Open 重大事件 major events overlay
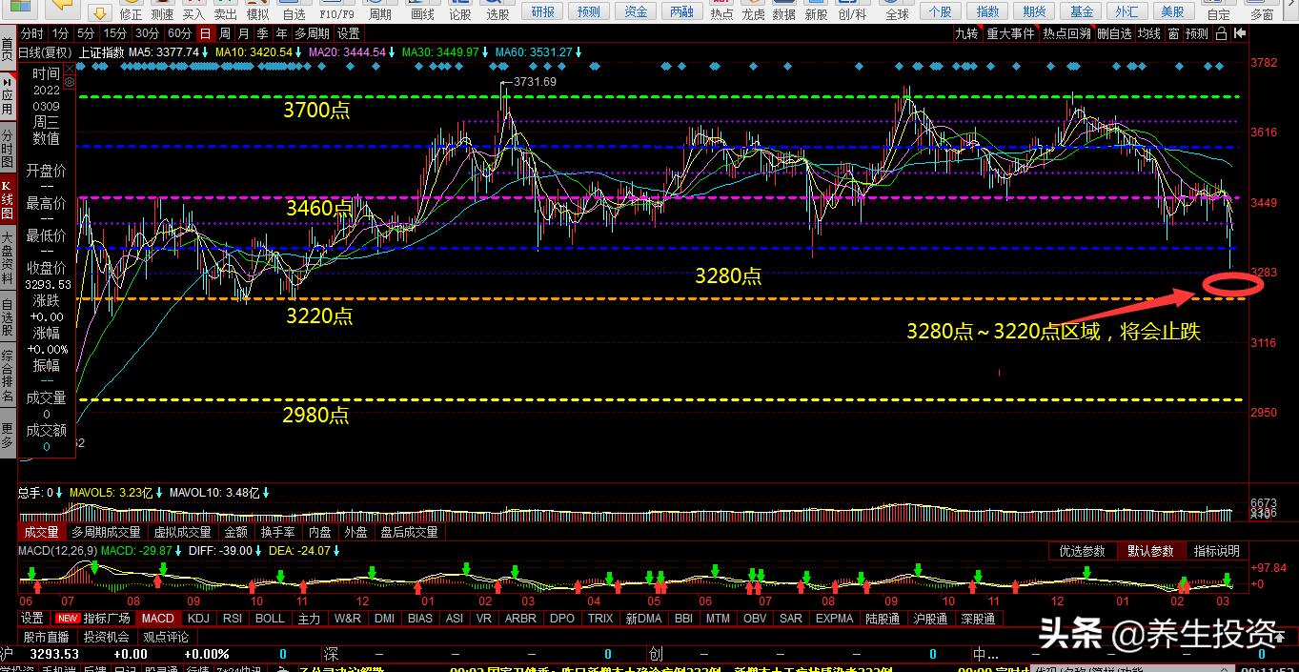The image size is (1299, 672). click(x=1010, y=33)
